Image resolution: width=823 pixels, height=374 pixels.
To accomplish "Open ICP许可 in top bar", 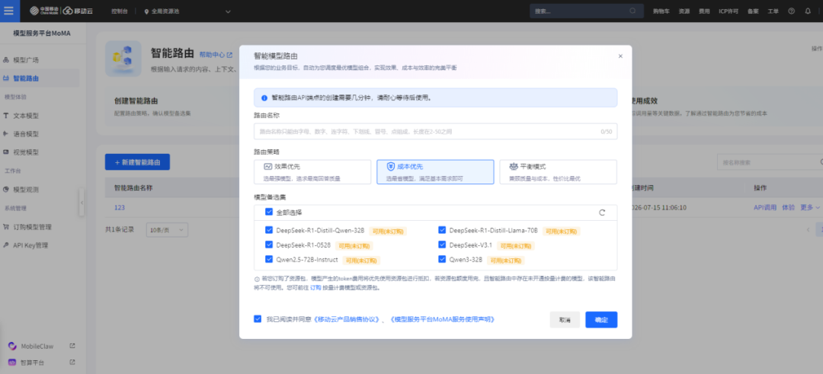I will 729,11.
